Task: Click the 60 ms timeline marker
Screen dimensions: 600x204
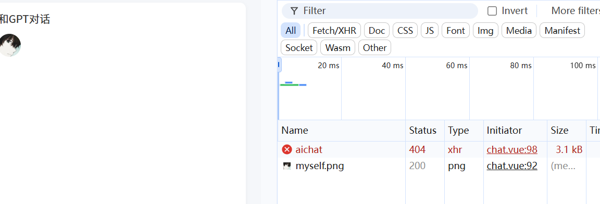Action: [x=456, y=66]
